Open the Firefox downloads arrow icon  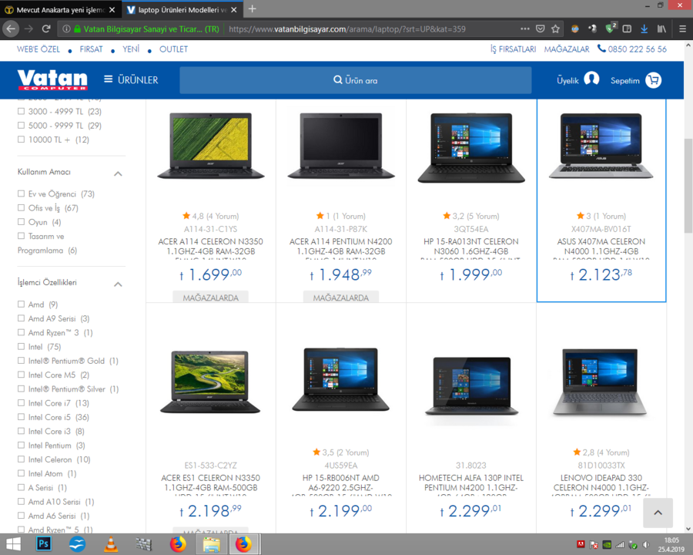[x=644, y=29]
